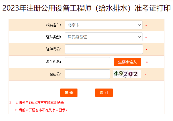
Task: Click the note about 未开通省市
Action: pos(42,110)
